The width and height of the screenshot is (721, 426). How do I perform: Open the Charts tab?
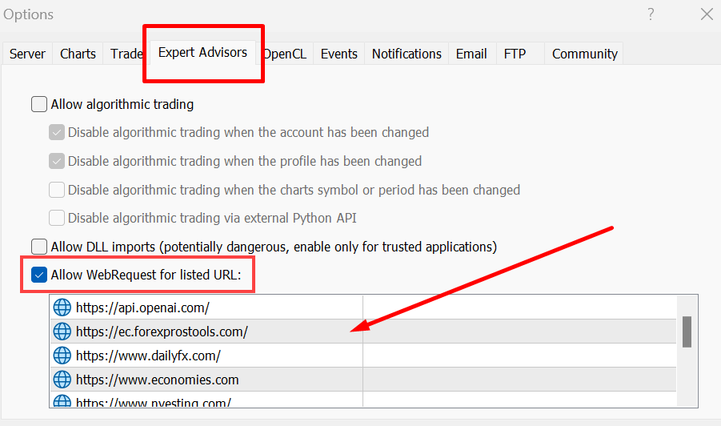(78, 54)
